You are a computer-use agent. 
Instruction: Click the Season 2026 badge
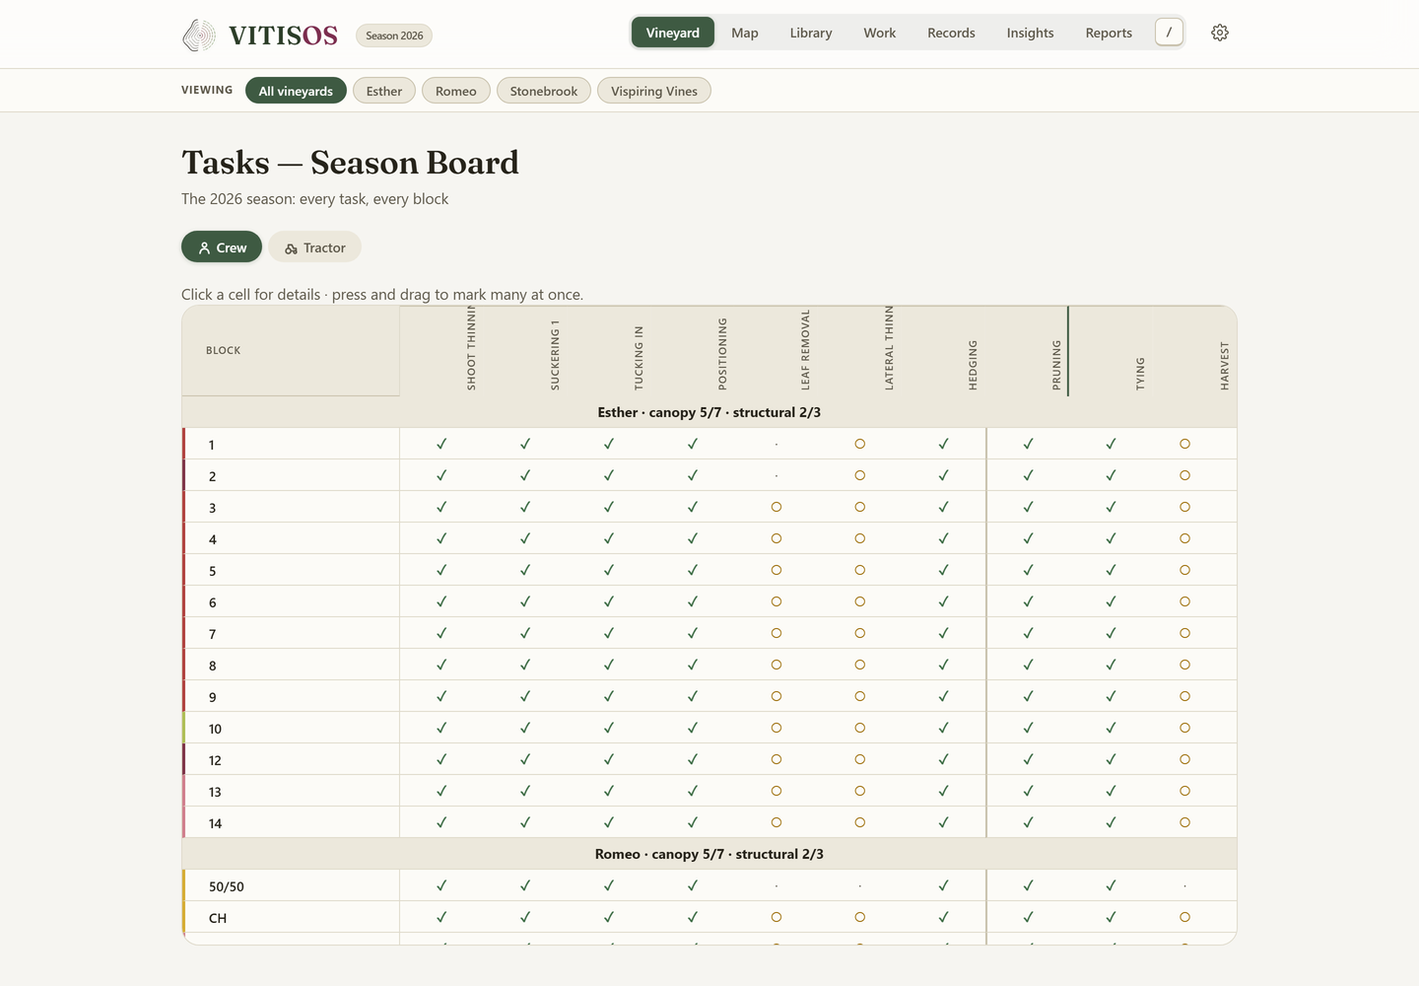(394, 35)
